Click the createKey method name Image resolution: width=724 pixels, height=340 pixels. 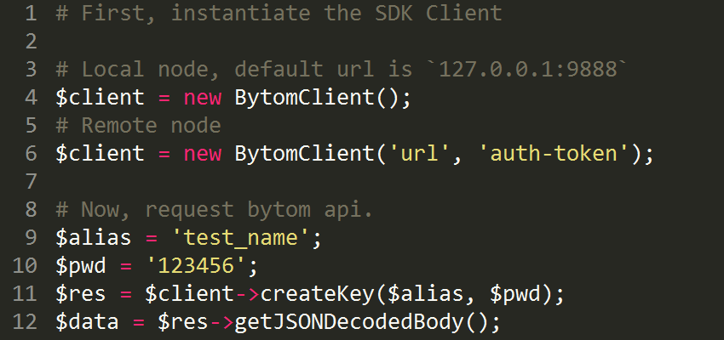(319, 294)
